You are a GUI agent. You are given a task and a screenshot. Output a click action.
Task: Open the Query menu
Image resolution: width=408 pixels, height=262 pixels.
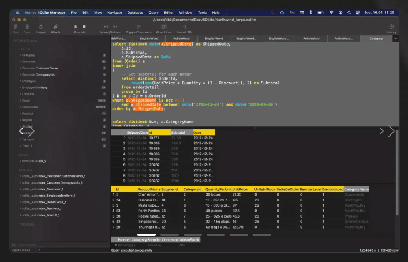(154, 13)
